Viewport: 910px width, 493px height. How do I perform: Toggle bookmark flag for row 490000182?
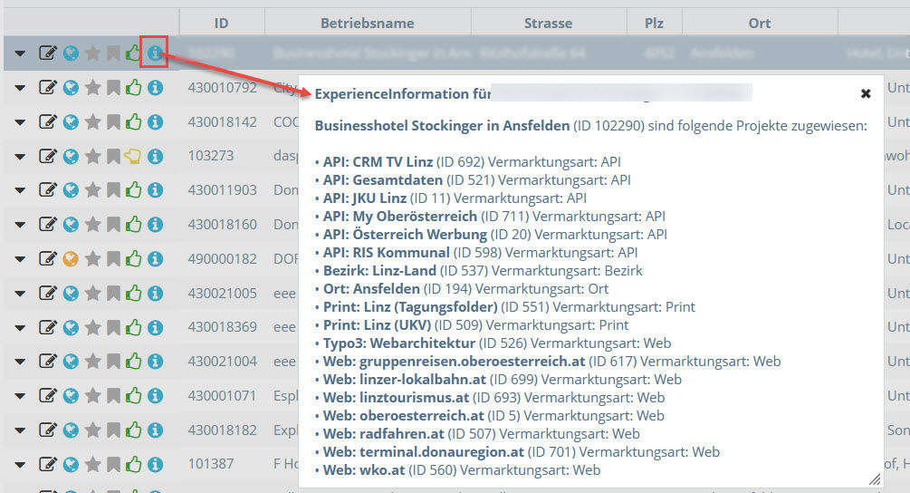(114, 258)
